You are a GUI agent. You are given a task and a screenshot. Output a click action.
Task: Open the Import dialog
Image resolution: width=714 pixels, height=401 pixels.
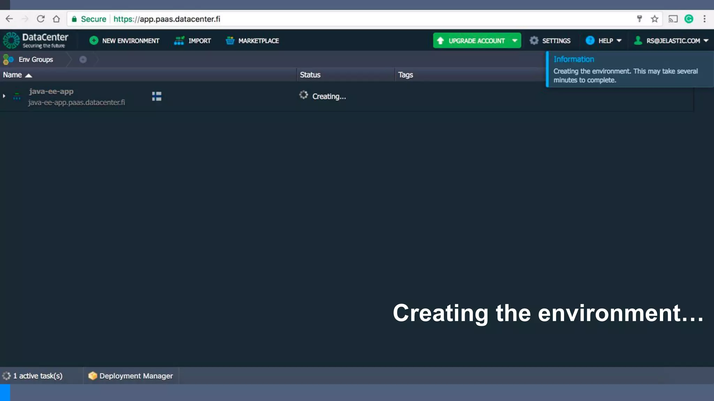coord(192,41)
